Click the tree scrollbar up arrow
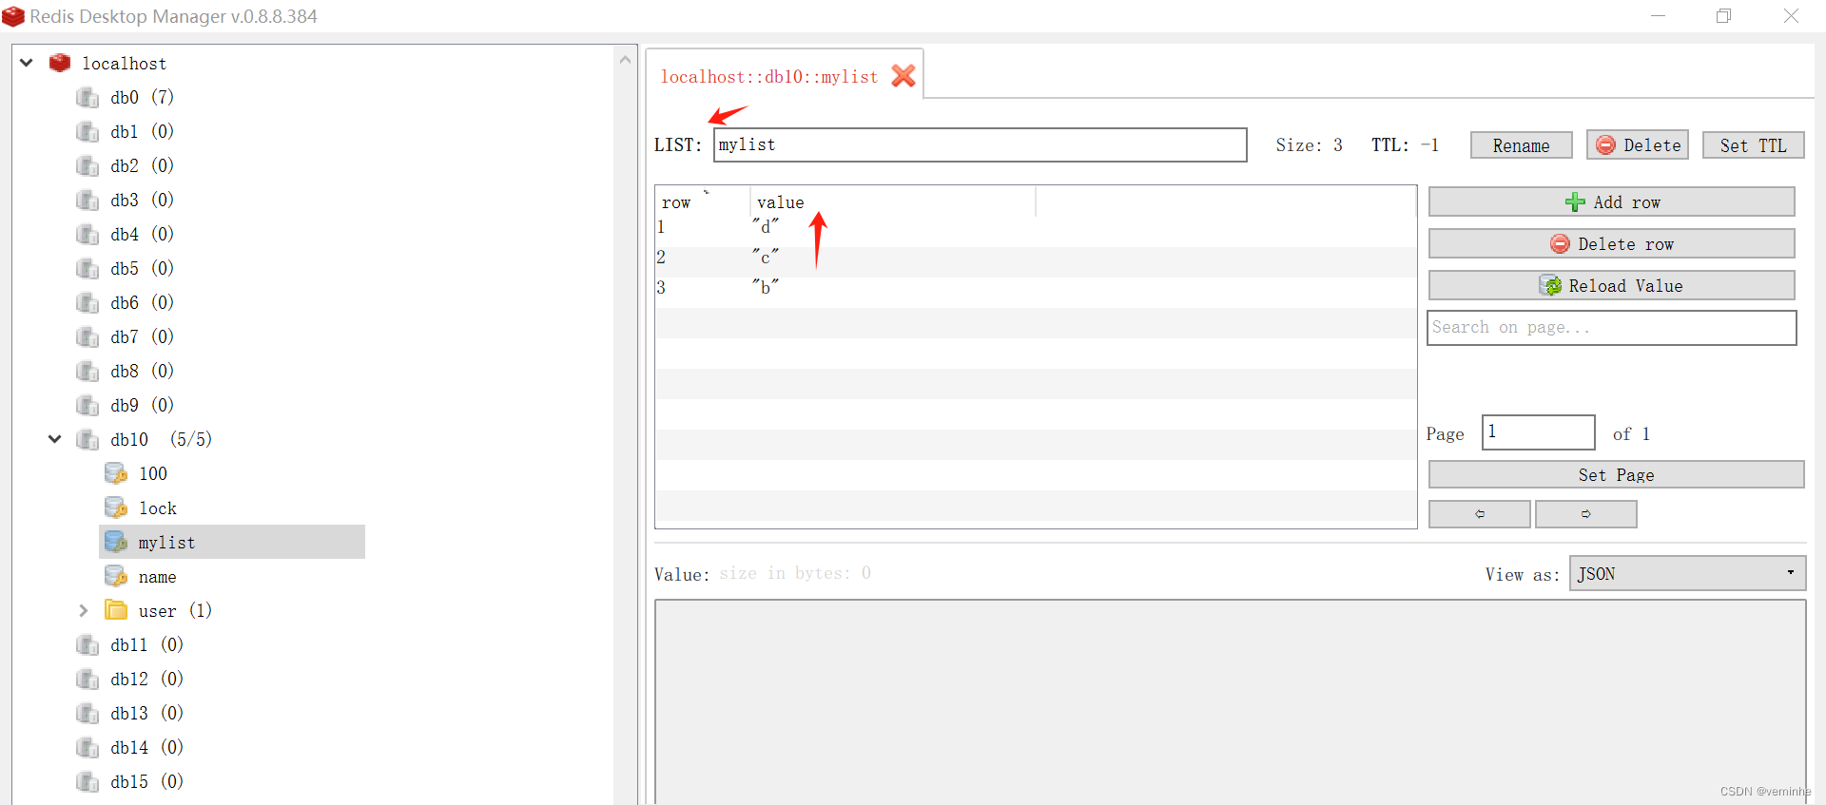Viewport: 1826px width, 805px height. pos(625,59)
